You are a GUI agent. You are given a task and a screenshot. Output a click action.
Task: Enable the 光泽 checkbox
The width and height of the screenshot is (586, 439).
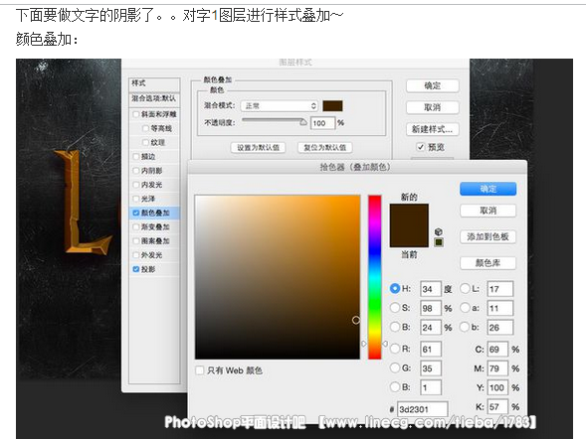(x=136, y=199)
